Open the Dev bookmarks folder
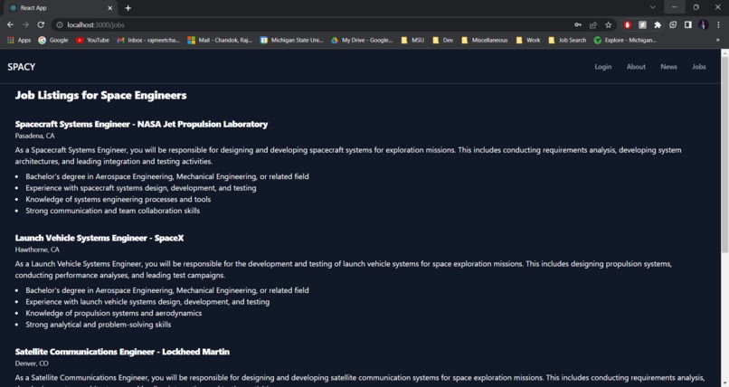Viewport: 729px width, 387px height. coord(442,41)
